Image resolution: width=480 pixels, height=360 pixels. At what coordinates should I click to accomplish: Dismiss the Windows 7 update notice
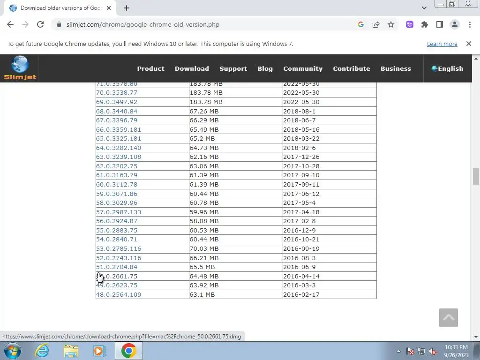(468, 44)
